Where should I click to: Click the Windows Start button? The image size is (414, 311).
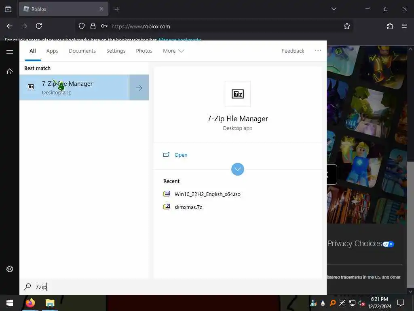coord(10,303)
